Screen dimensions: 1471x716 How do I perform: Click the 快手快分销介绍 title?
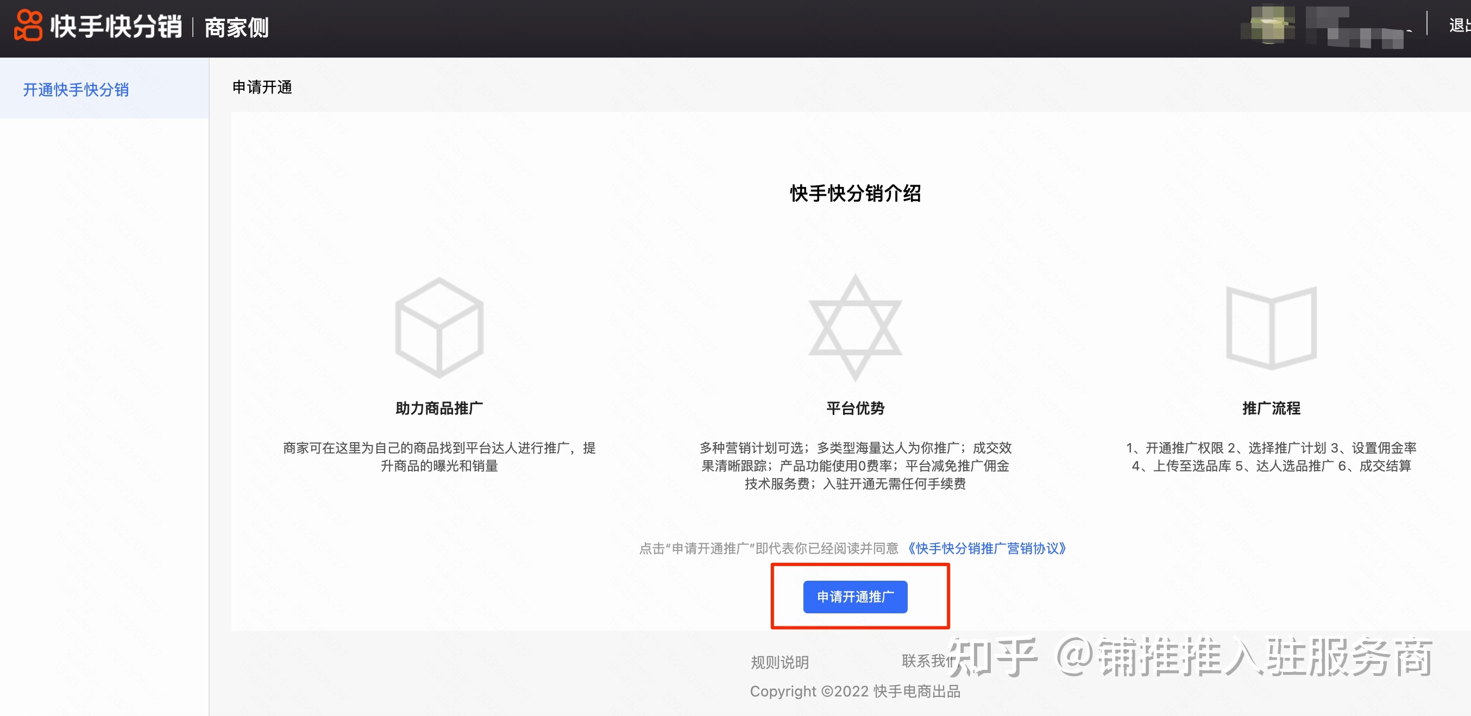pyautogui.click(x=855, y=193)
